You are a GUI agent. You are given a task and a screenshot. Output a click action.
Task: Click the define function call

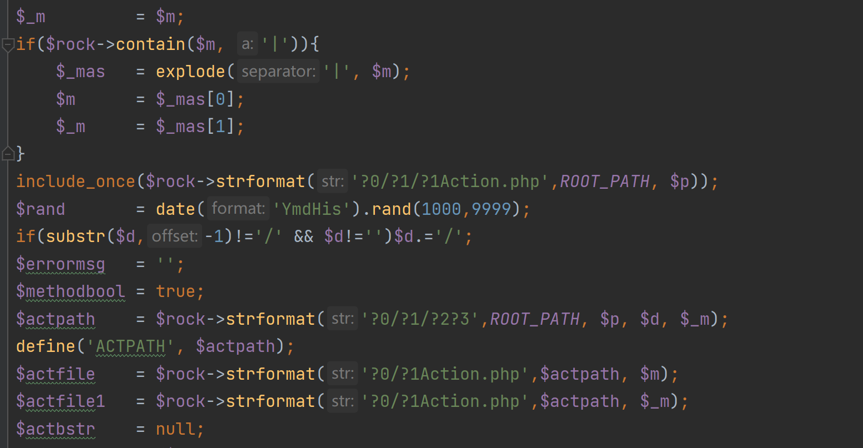pyautogui.click(x=46, y=346)
